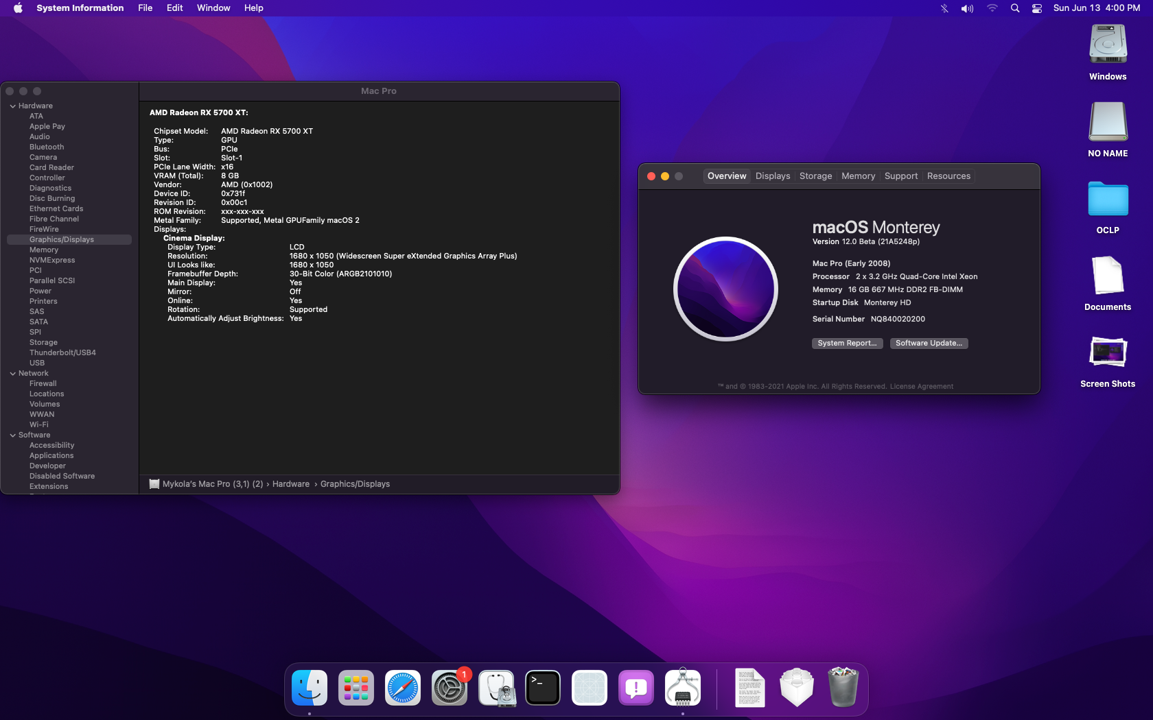This screenshot has width=1153, height=720.
Task: Switch to Storage tab in About window
Action: (x=815, y=176)
